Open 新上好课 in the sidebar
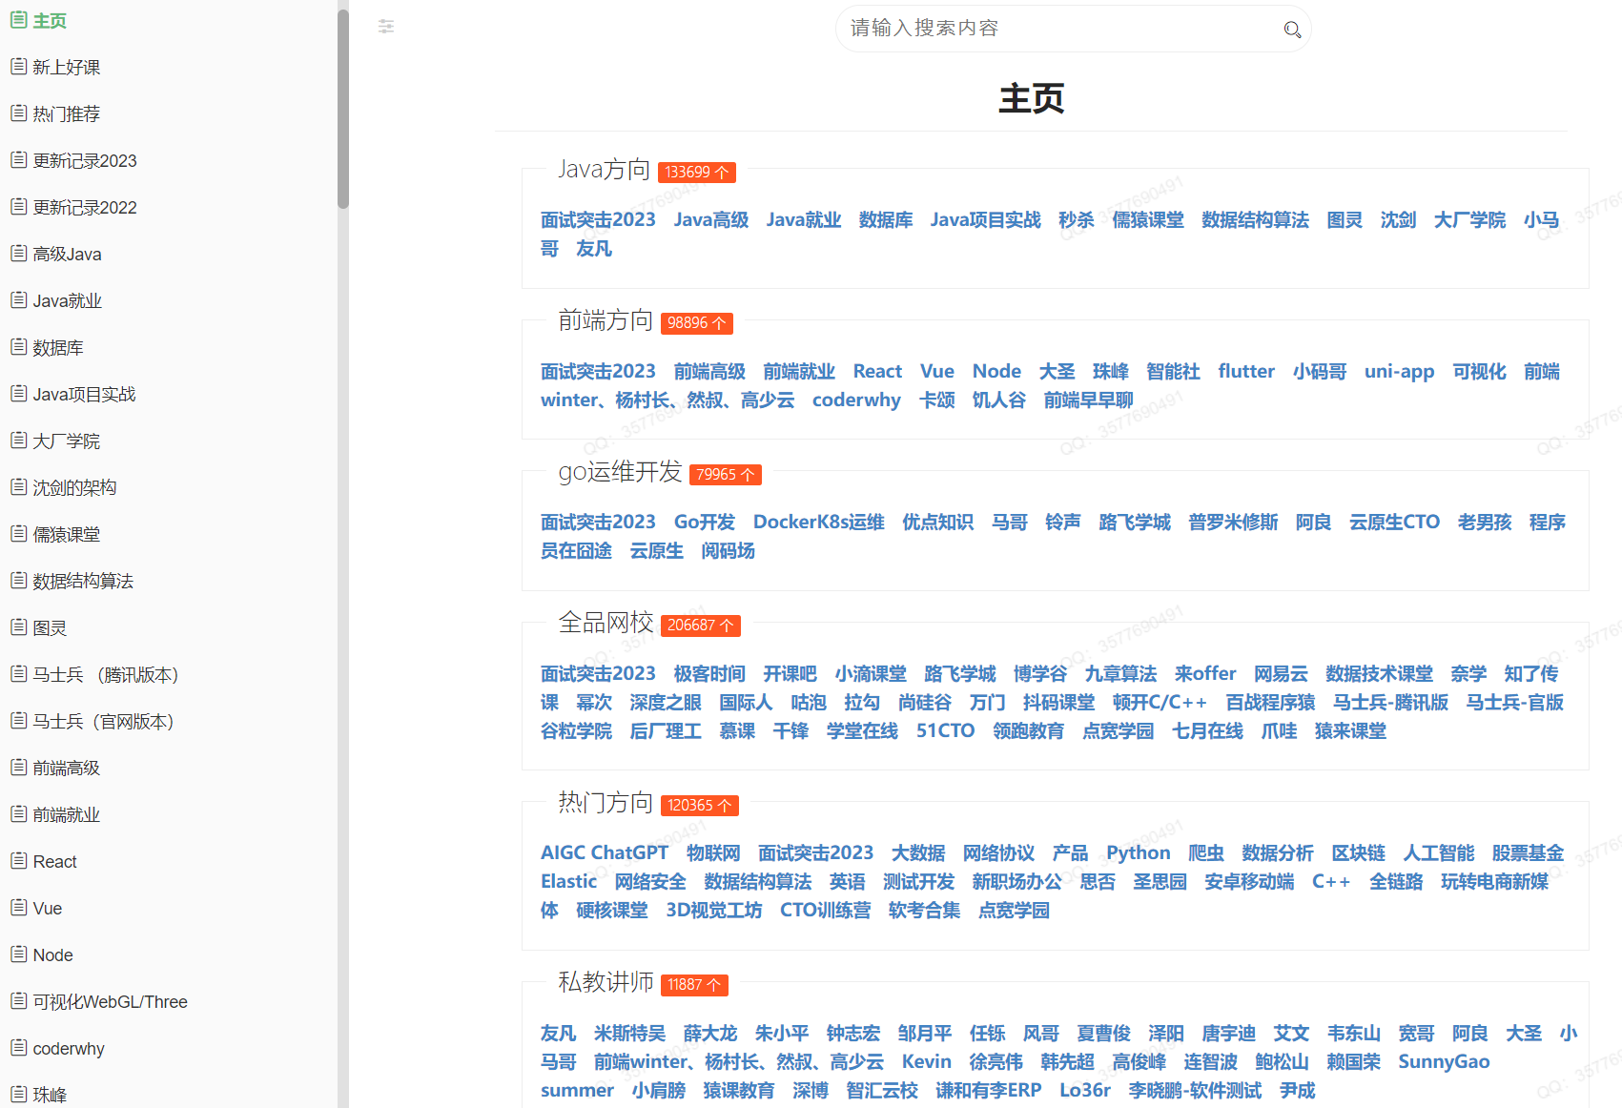Screen dimensions: 1622x1108 click(66, 68)
